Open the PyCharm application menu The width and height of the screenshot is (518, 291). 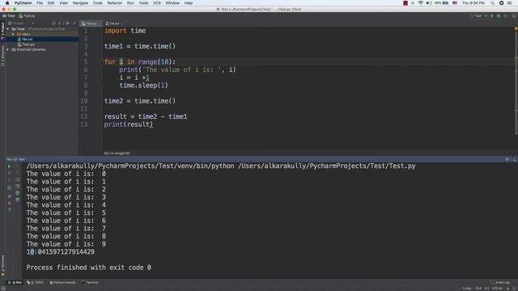pyautogui.click(x=23, y=3)
